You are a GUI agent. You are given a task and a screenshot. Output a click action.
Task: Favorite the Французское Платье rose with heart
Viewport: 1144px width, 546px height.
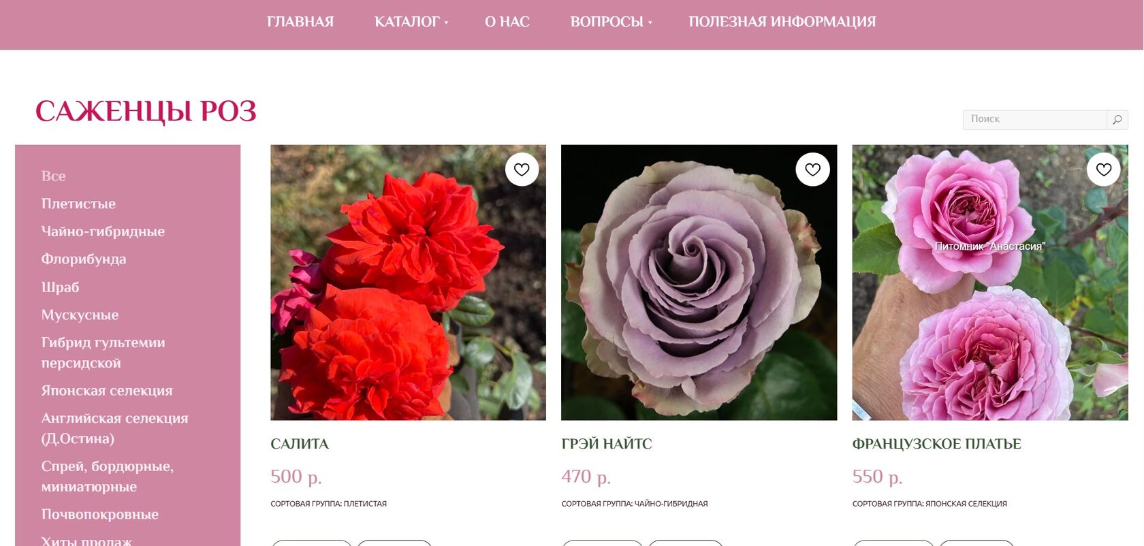pyautogui.click(x=1104, y=170)
